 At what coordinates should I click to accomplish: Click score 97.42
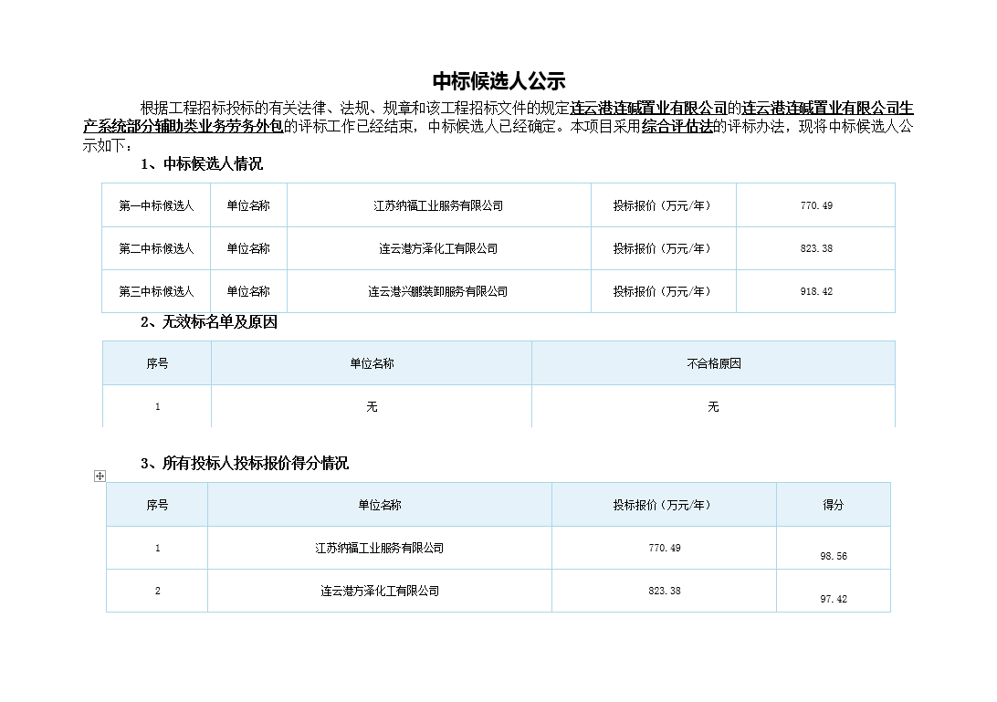tap(833, 599)
